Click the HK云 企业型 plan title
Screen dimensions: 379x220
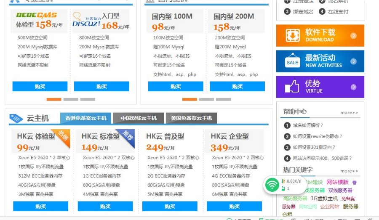click(230, 136)
